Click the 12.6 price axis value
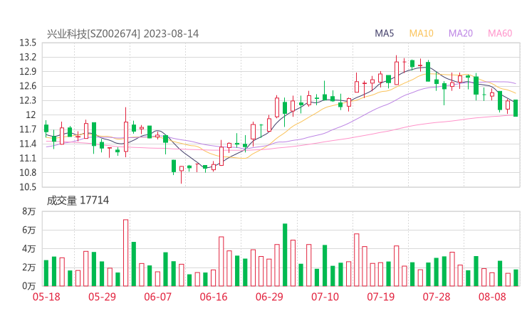The width and height of the screenshot is (527, 313). [28, 86]
